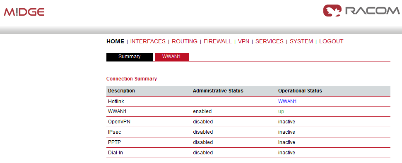This screenshot has width=402, height=163.
Task: Click the blue WWAN1 hotlink status
Action: [x=287, y=102]
